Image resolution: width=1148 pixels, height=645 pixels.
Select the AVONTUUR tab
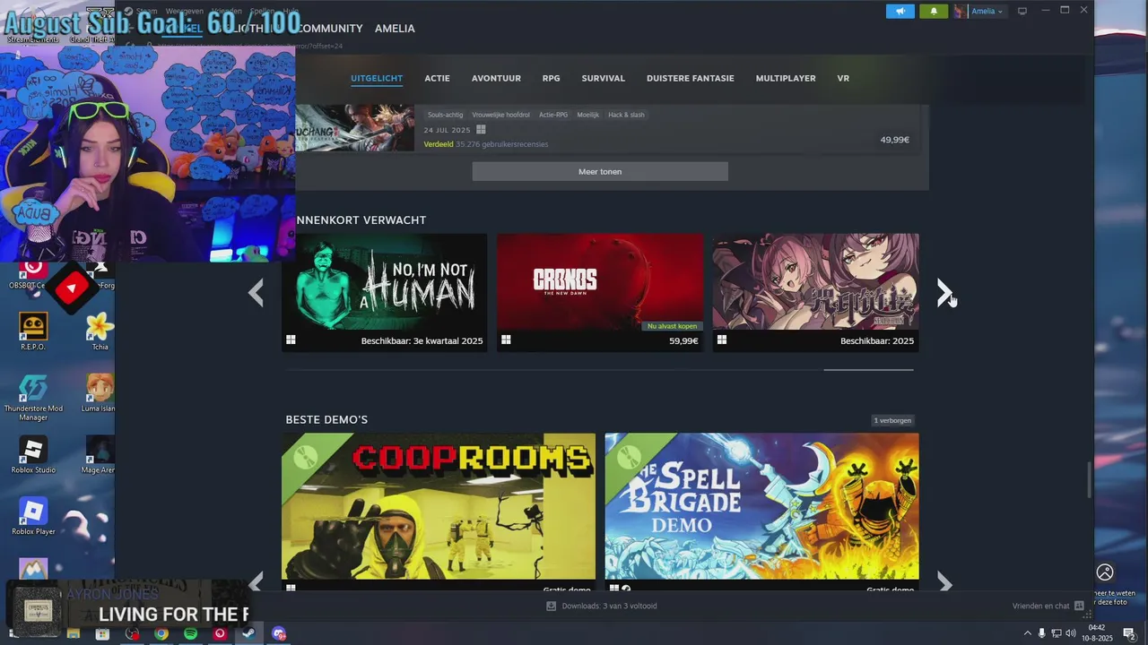(496, 78)
